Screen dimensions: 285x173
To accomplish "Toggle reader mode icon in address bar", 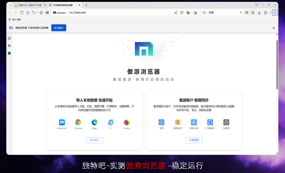I will tap(182, 12).
